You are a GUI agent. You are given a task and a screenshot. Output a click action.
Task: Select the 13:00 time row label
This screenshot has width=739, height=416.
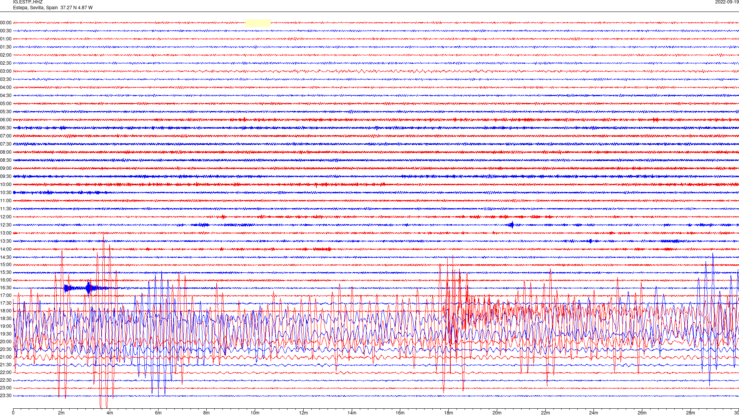click(6, 233)
